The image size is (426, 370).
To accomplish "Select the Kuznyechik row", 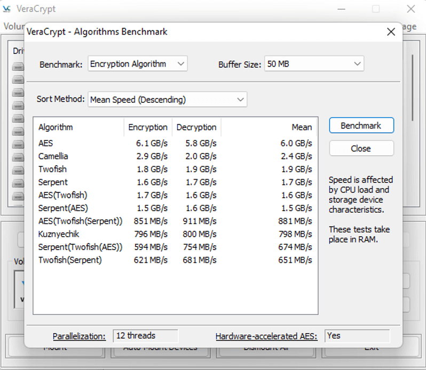I will tap(175, 234).
